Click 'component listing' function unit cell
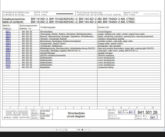This screenshot has height=137, width=165. point(106,67)
